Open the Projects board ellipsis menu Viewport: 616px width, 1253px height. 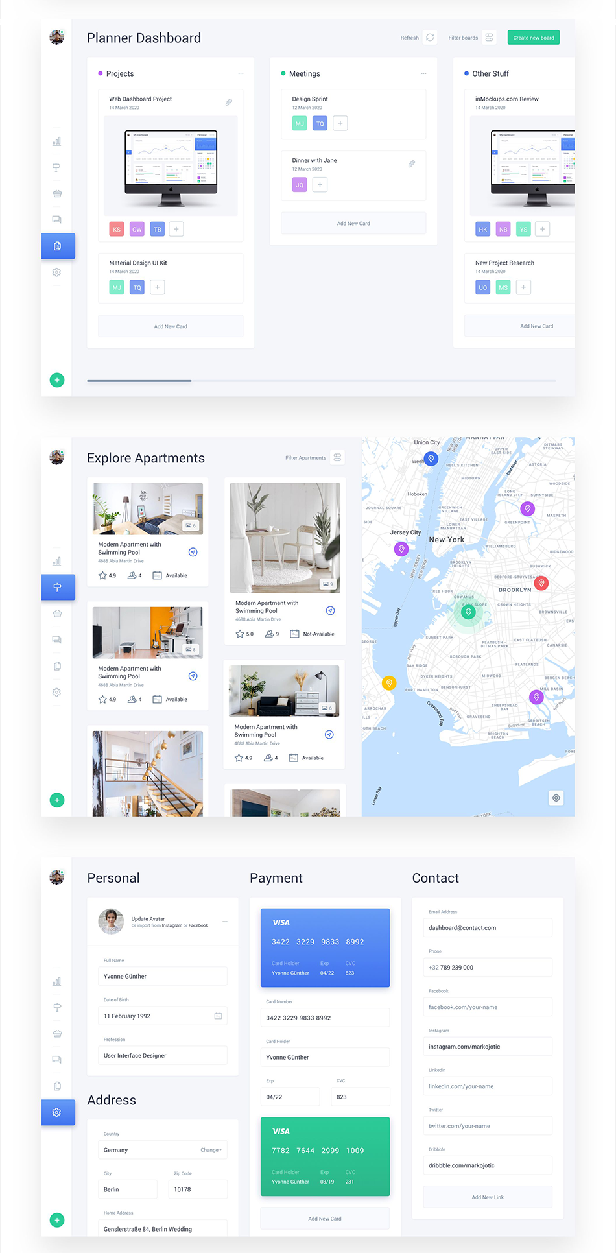point(241,73)
